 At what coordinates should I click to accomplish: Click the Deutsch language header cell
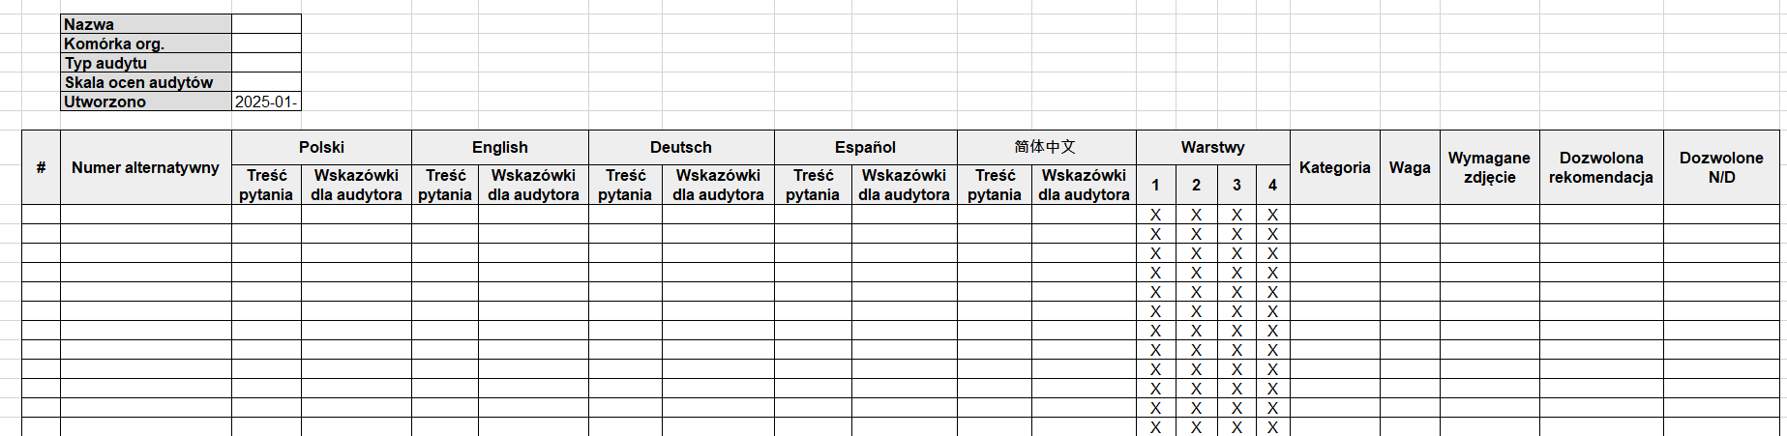pyautogui.click(x=680, y=147)
